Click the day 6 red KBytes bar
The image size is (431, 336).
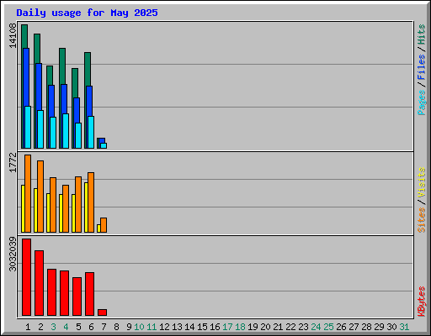coord(89,294)
